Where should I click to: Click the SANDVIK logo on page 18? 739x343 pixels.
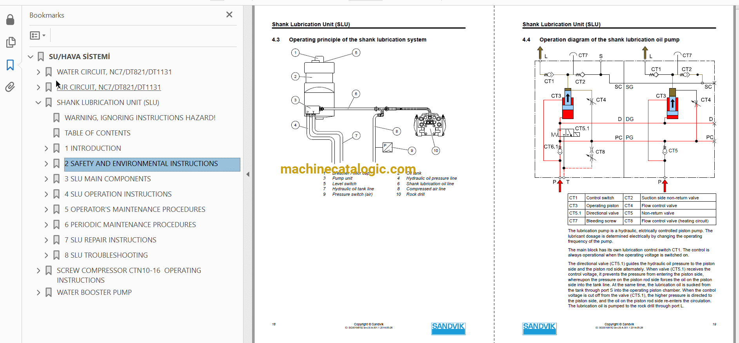coord(448,329)
